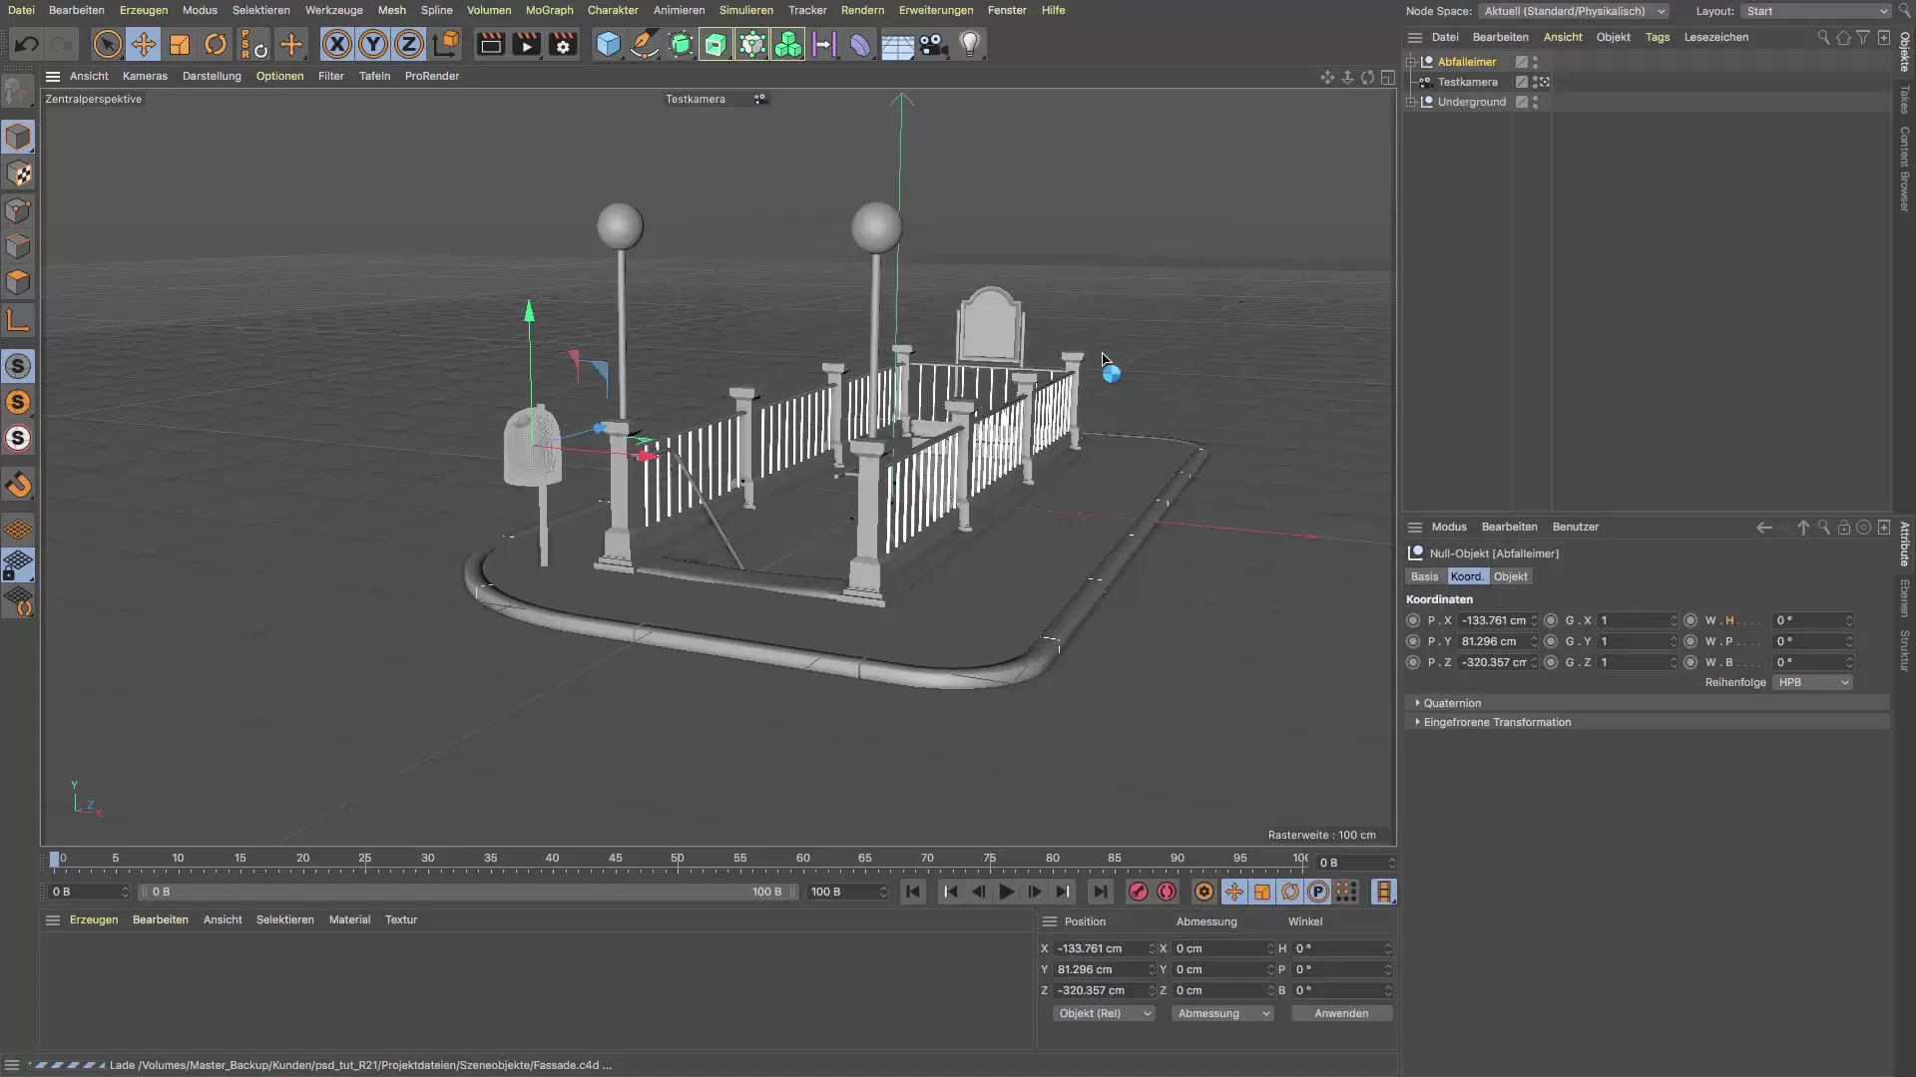Toggle autokeying button
Viewport: 1916px width, 1077px height.
point(1166,892)
